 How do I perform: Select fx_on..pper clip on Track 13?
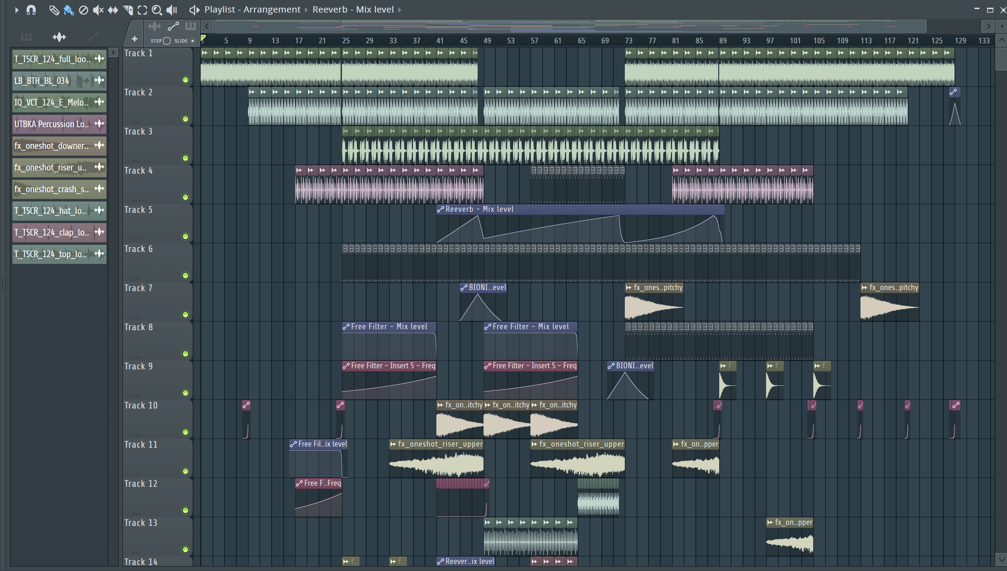(x=789, y=537)
